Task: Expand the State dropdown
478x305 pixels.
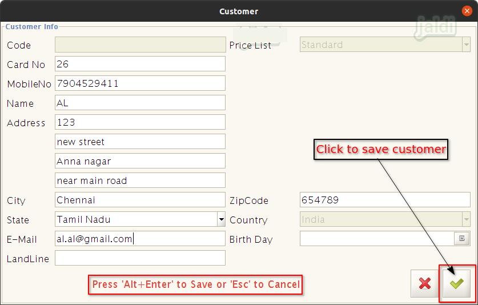Action: [222, 219]
